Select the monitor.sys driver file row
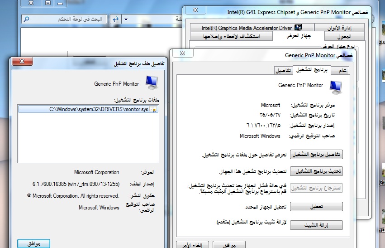The height and width of the screenshot is (248, 385). (x=88, y=109)
